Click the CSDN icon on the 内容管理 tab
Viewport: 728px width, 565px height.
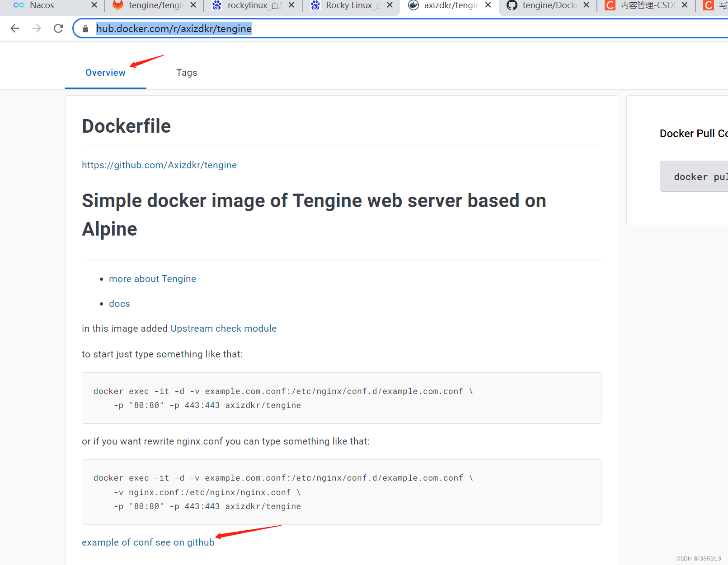[609, 5]
